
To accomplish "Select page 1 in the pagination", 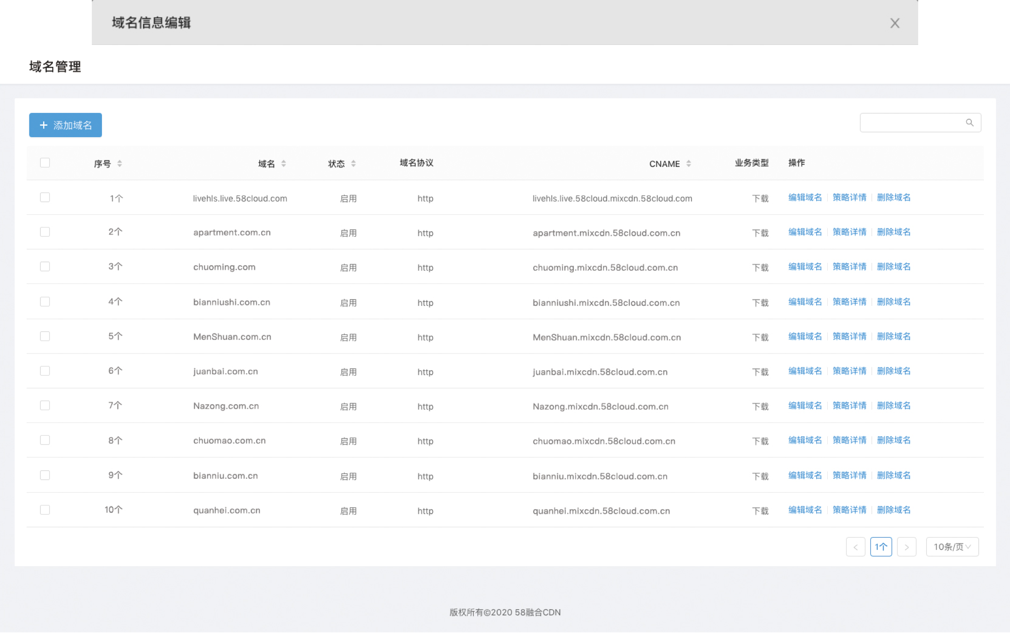I will (881, 547).
